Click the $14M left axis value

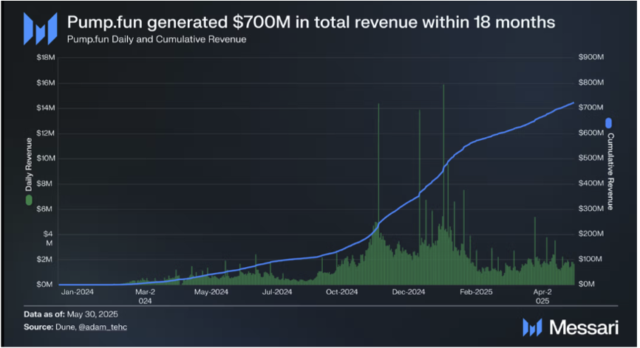[x=45, y=108]
